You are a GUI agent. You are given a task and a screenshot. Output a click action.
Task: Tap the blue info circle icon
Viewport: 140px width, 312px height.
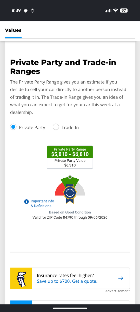point(26,201)
